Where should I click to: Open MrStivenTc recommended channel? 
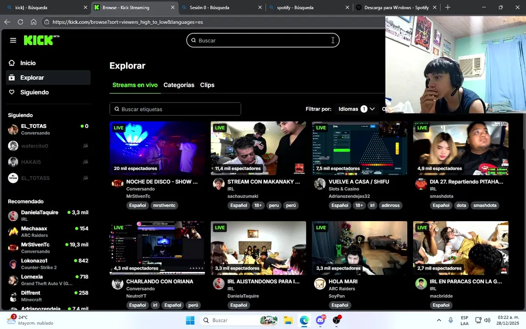pos(48,248)
